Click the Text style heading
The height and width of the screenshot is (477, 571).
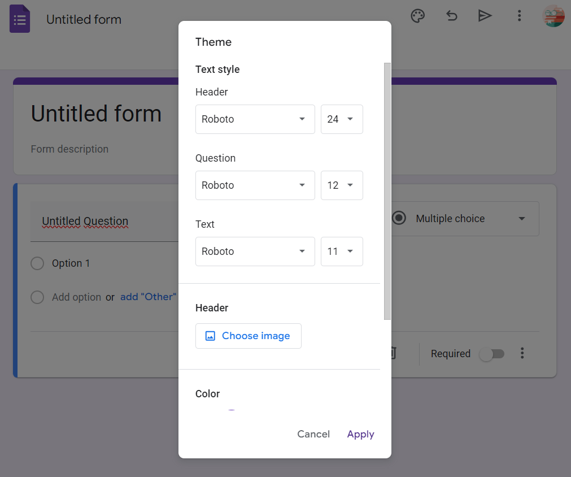pos(217,70)
